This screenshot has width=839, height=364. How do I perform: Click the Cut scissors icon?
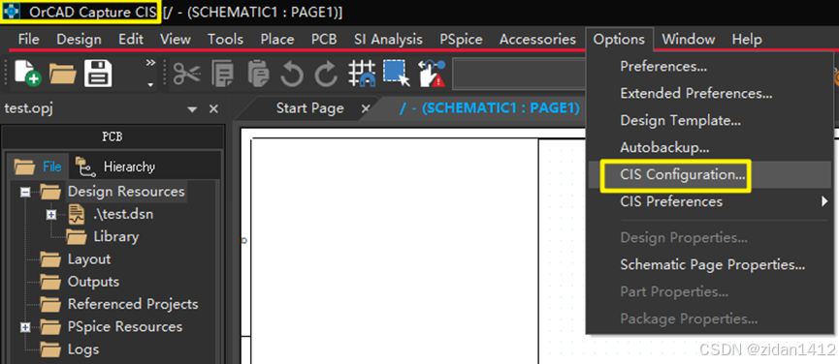pos(187,74)
